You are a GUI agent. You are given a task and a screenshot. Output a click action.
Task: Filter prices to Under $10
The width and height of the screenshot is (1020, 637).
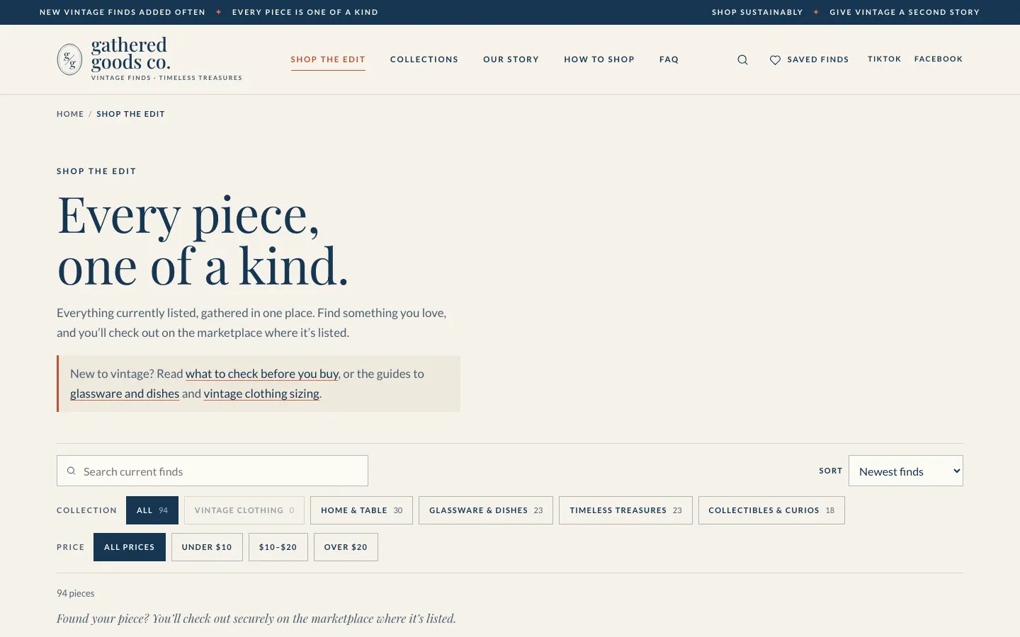click(207, 547)
